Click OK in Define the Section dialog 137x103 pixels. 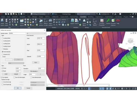click(x=18, y=88)
